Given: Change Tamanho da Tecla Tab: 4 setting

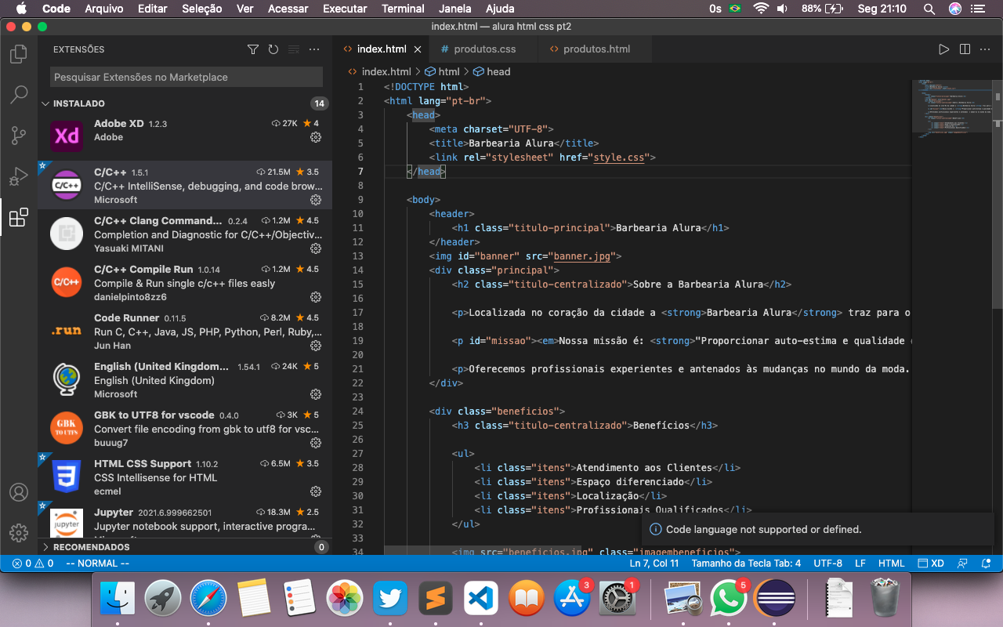Looking at the screenshot, I should (746, 563).
